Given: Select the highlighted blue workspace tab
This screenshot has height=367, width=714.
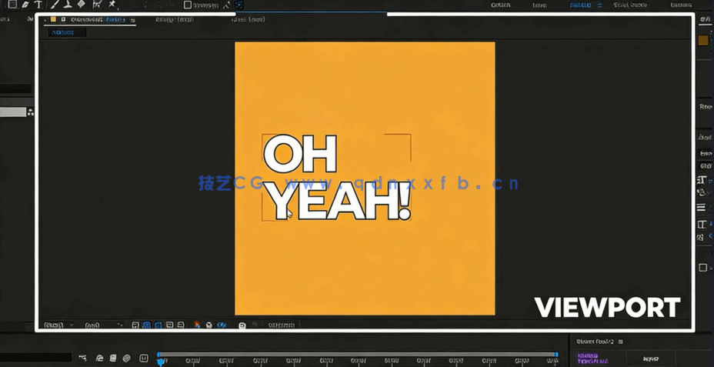Looking at the screenshot, I should pyautogui.click(x=580, y=5).
